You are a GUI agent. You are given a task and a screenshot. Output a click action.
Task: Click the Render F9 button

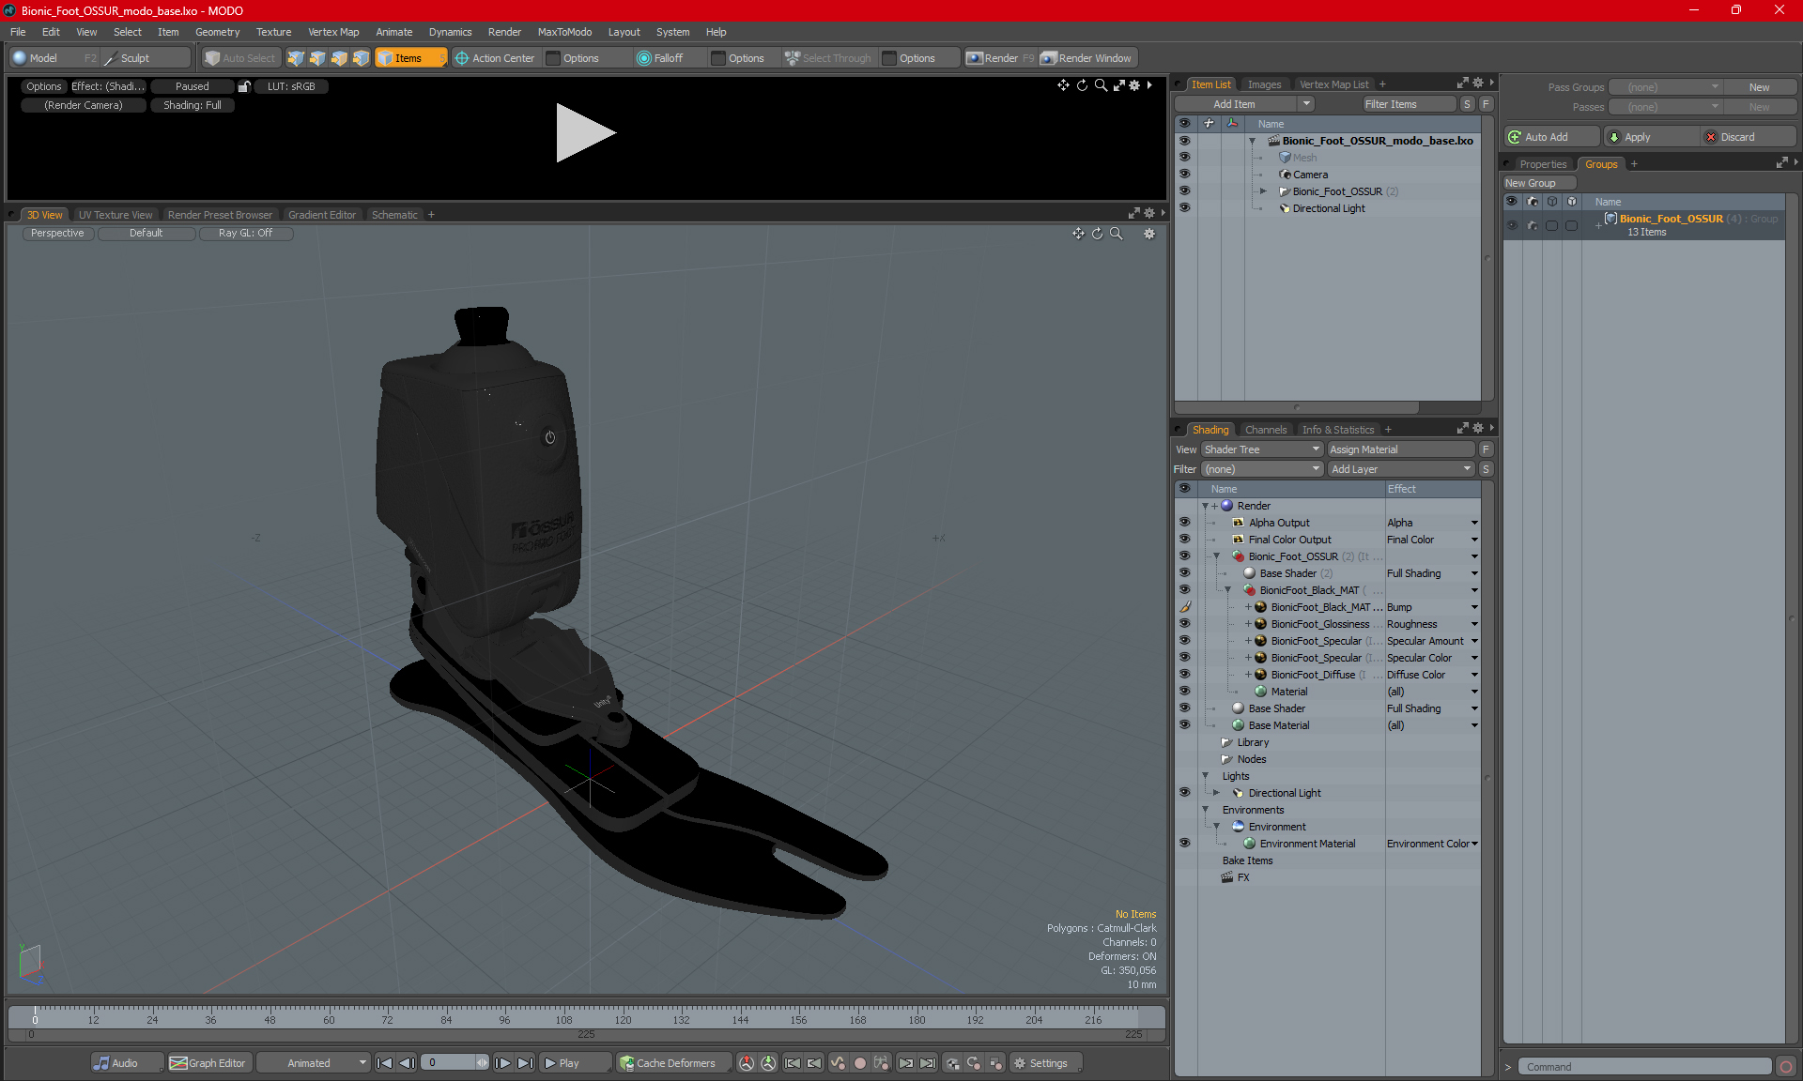(x=999, y=58)
